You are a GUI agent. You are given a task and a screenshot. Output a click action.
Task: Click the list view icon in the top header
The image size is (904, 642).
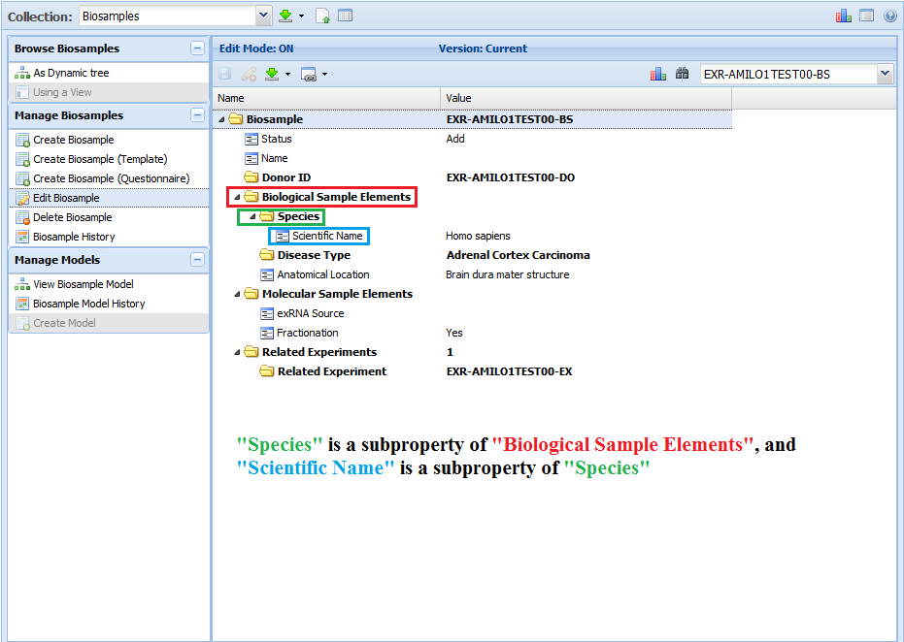(x=866, y=16)
